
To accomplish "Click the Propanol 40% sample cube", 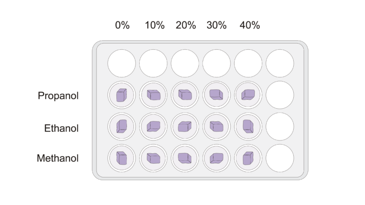I will tap(248, 95).
